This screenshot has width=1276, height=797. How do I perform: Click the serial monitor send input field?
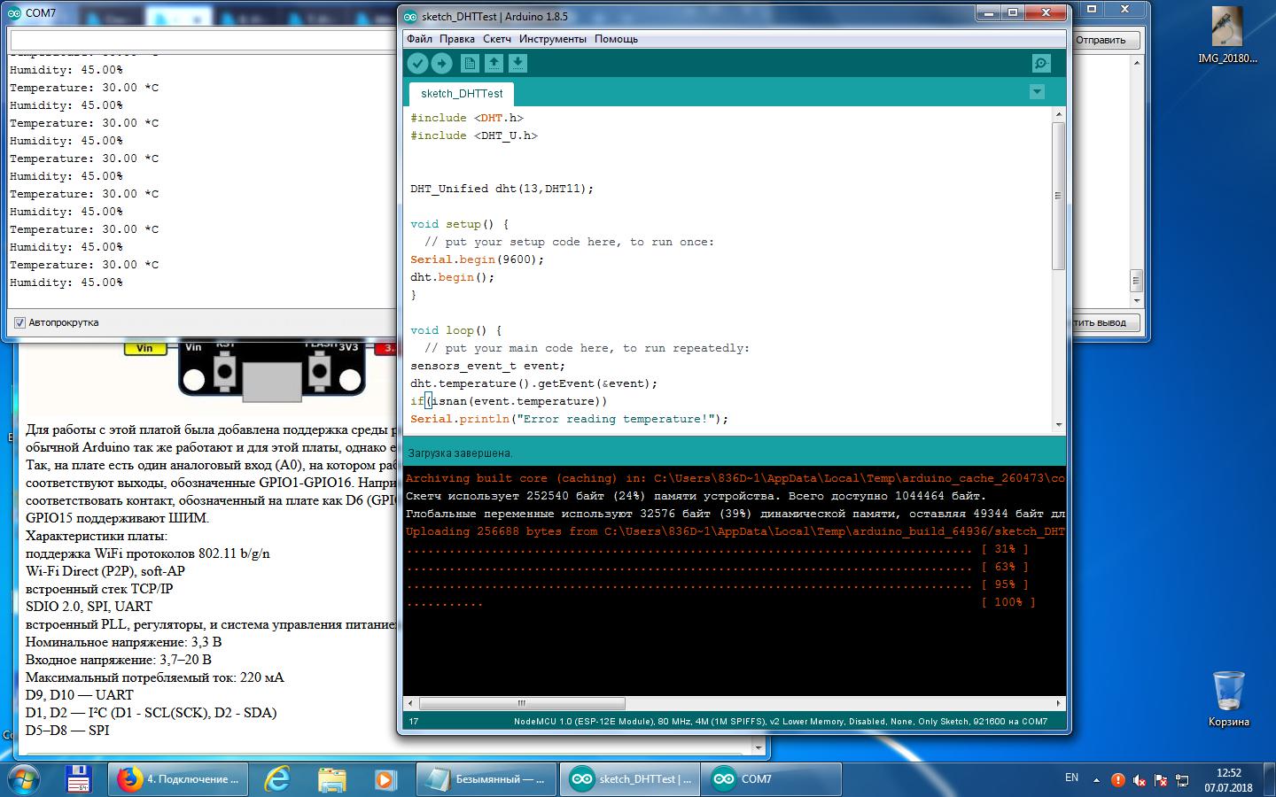click(x=202, y=41)
